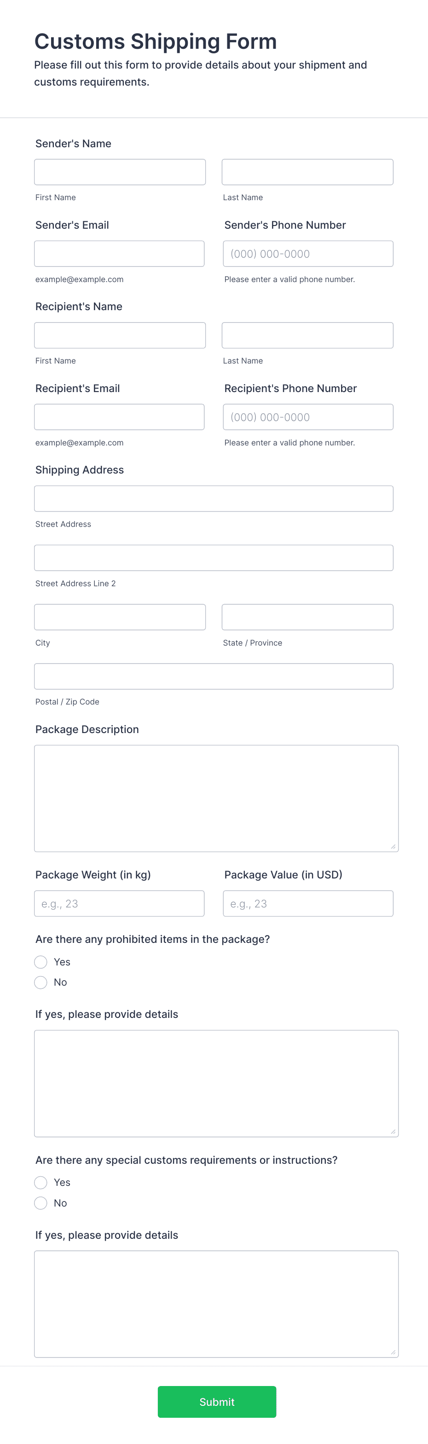Click the Package Value input

[308, 903]
